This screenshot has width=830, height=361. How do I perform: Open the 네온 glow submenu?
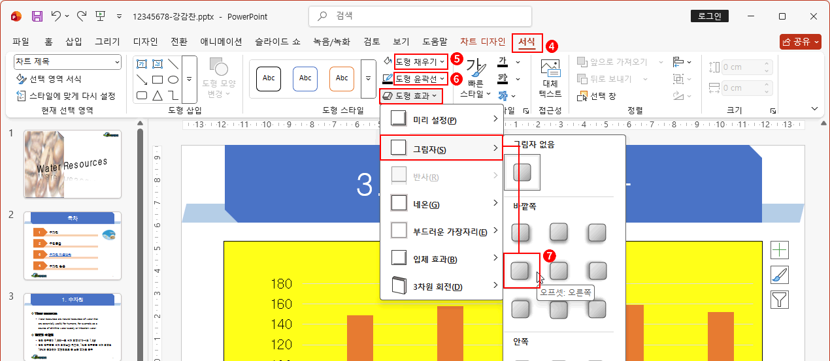coord(441,204)
